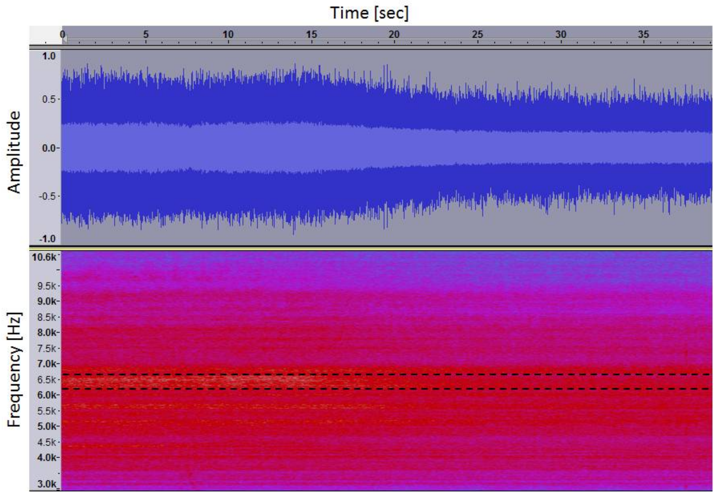Click the 25 second mark on ruler
Image resolution: width=719 pixels, height=497 pixels.
477,35
